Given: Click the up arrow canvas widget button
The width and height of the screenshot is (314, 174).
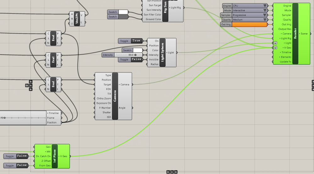Looking at the screenshot, I should (31, 82).
